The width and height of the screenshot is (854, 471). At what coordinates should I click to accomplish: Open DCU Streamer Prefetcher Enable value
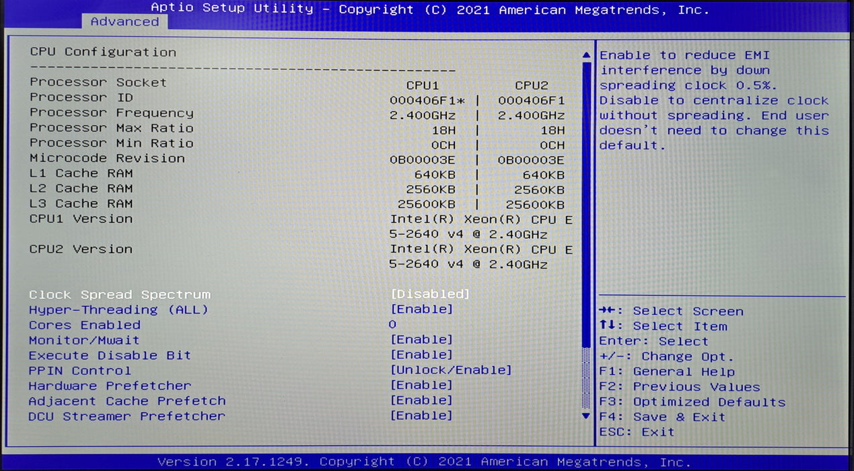[422, 415]
